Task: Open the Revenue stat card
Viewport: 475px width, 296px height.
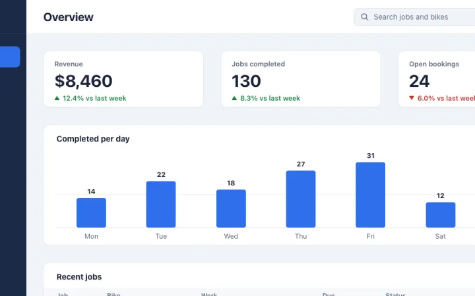Action: pyautogui.click(x=123, y=79)
